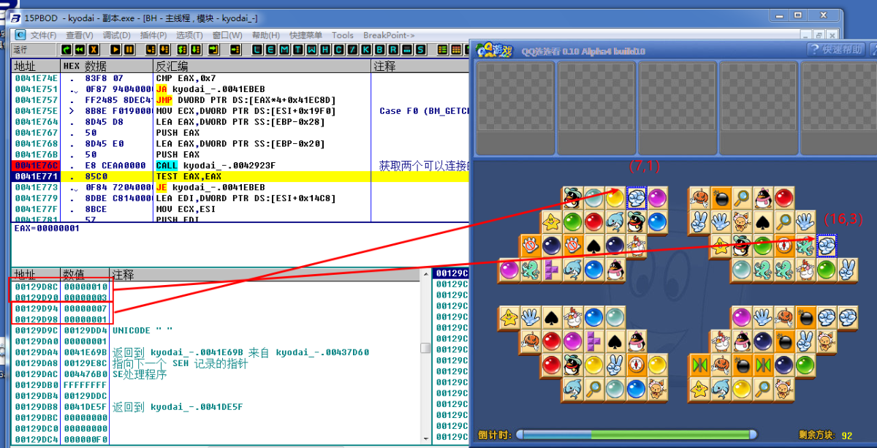
Task: Click the EAX=00000001 info line
Action: click(45, 228)
